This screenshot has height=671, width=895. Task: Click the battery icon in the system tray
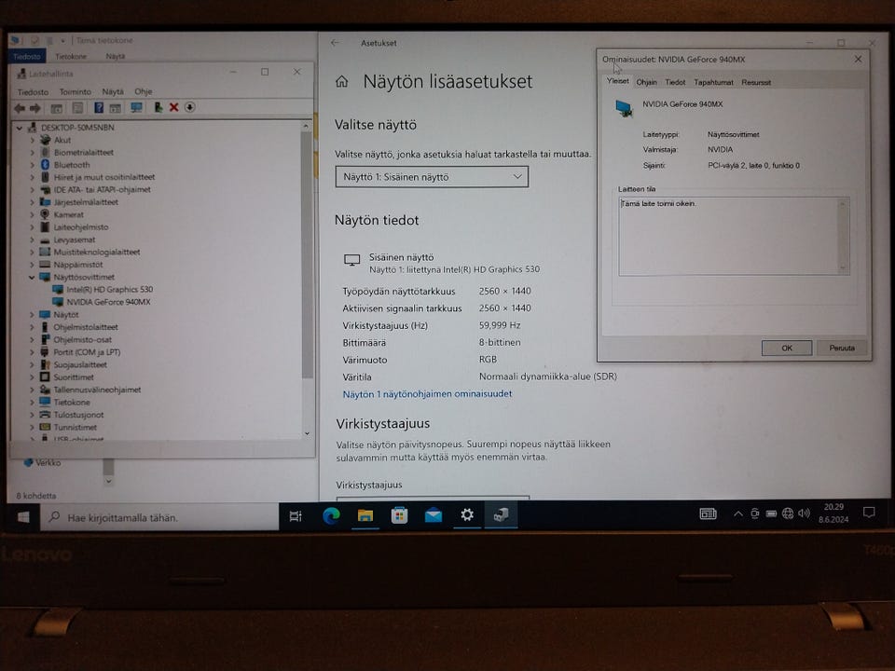pyautogui.click(x=771, y=514)
